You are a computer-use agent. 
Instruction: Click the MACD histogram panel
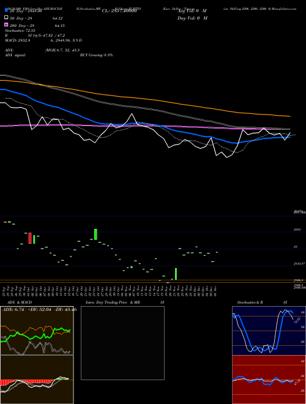coord(37,380)
